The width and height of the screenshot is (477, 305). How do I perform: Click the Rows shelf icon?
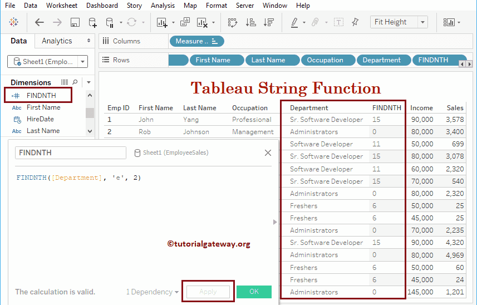106,60
